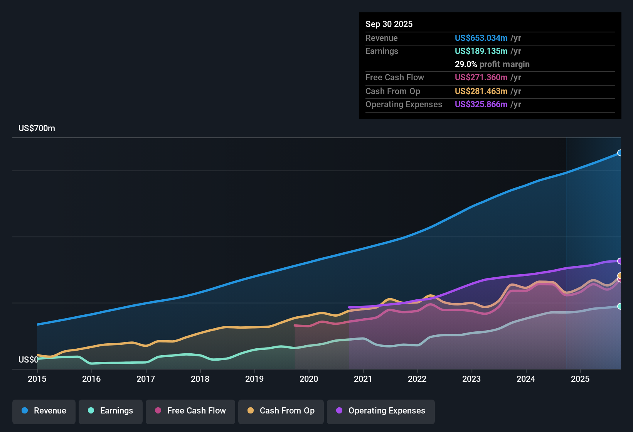Screen dimensions: 633x432
Task: Click the pink Free Cash Flow dot icon
Action: coord(158,411)
